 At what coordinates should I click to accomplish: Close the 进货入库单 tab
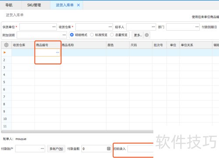(x=78, y=5)
